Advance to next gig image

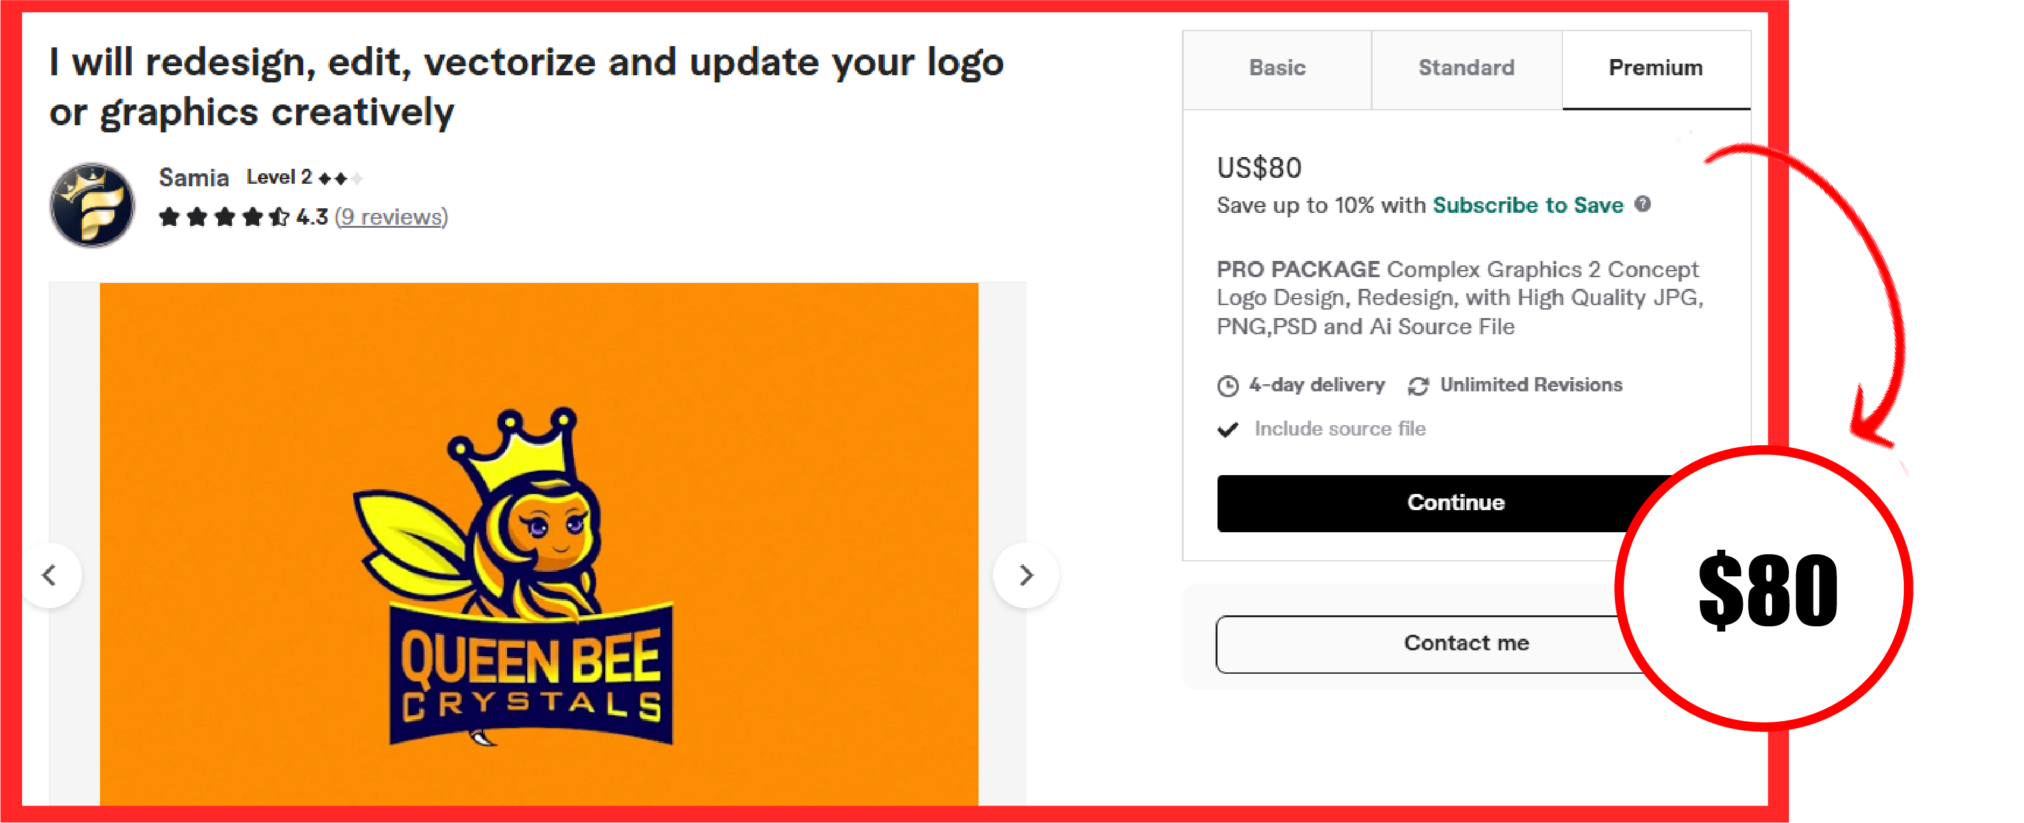point(1025,575)
